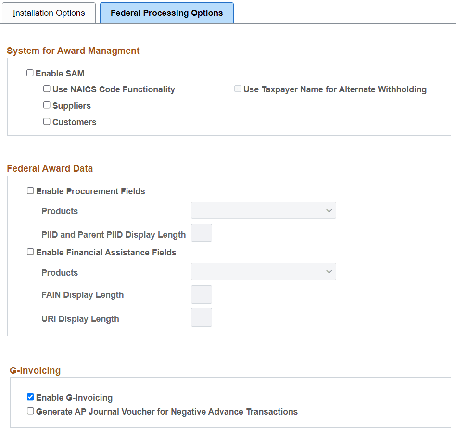Check Use Taxpayer Name for Alternate Withholding

238,89
